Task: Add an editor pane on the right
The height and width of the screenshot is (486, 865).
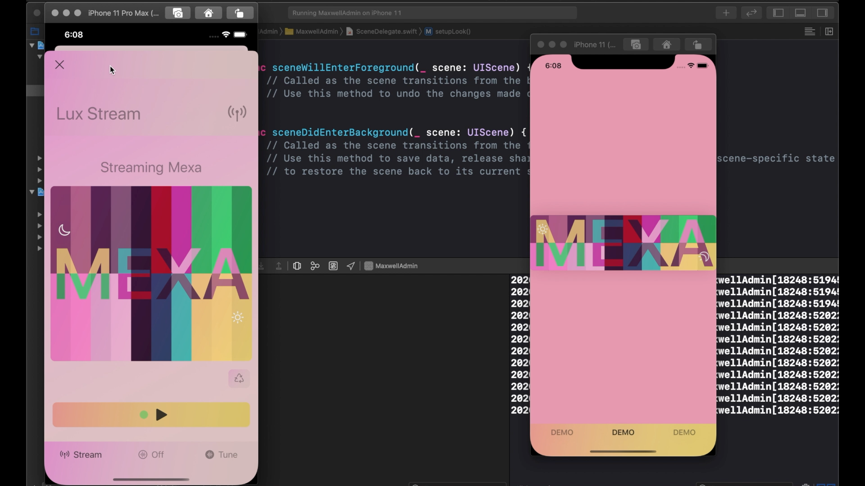Action: (829, 31)
